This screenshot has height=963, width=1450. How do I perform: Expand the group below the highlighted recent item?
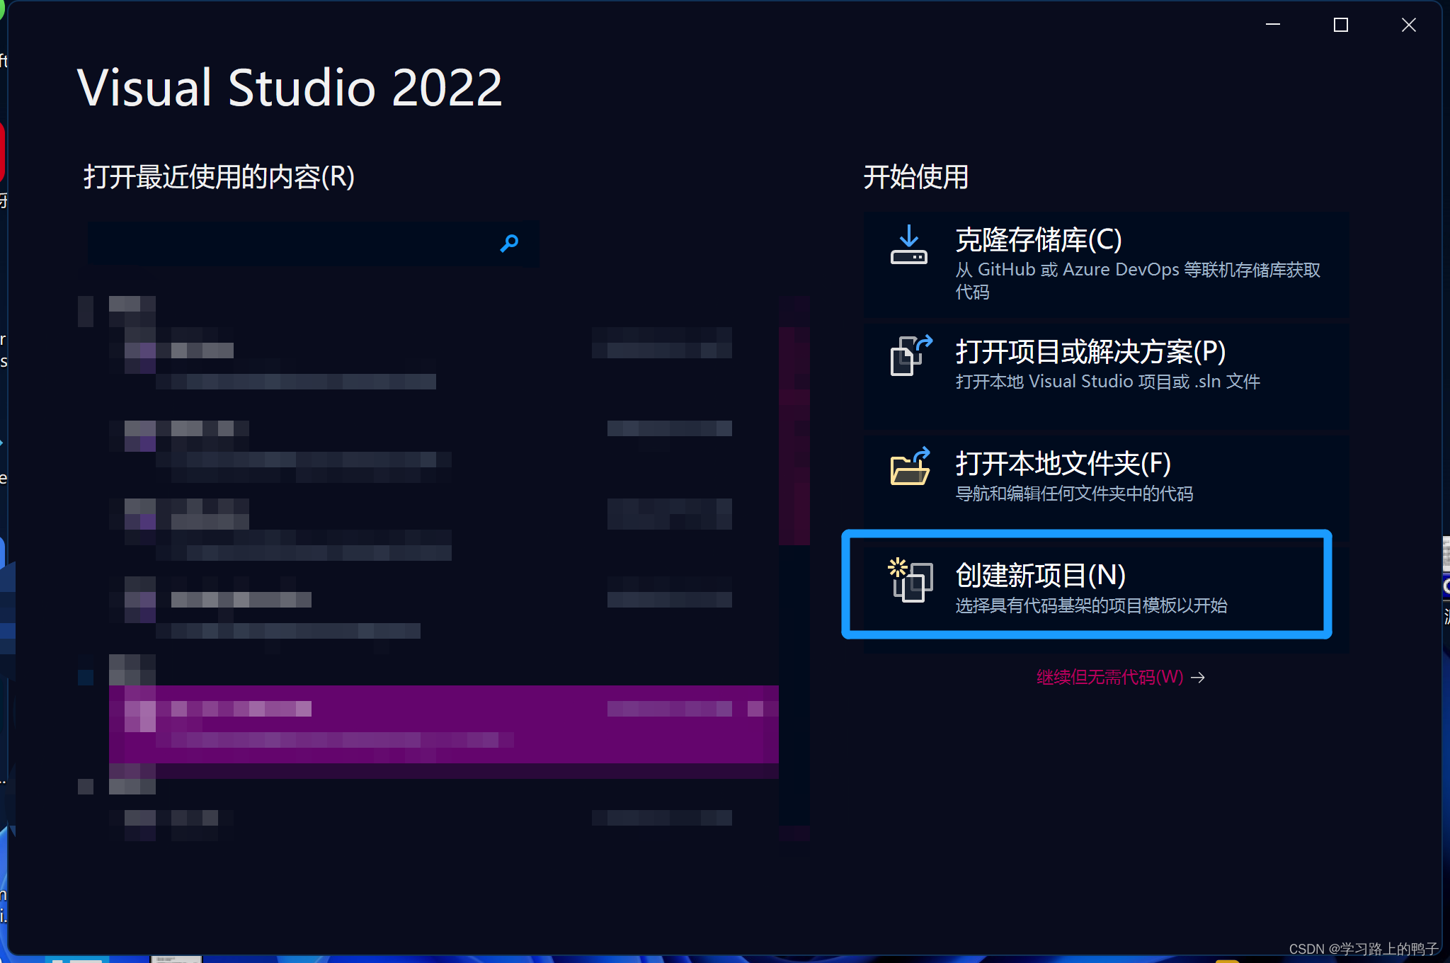86,787
